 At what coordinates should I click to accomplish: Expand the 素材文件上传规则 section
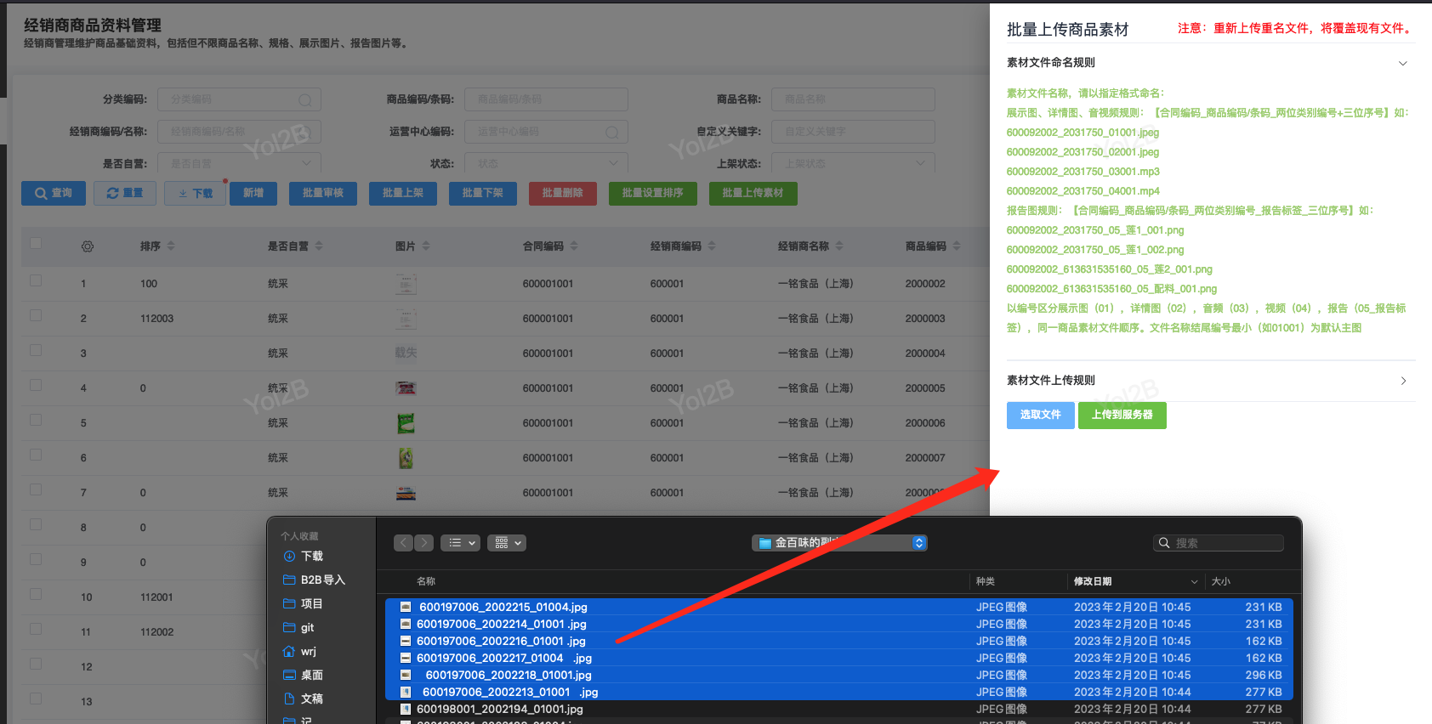1211,381
